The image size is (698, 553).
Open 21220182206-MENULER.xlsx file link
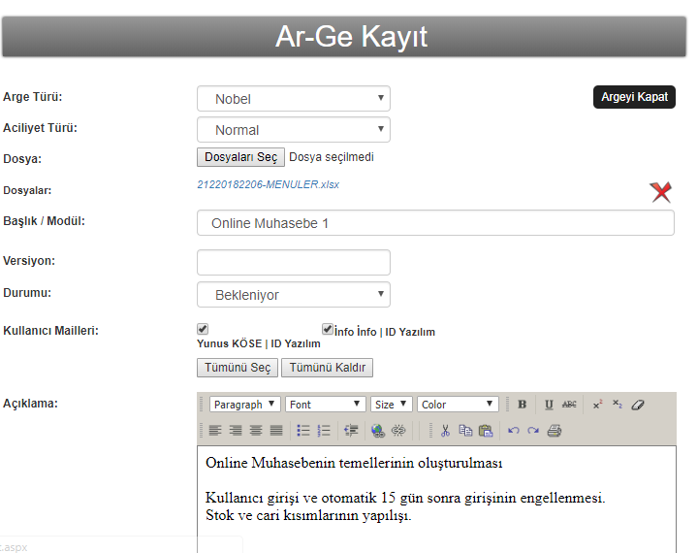268,184
